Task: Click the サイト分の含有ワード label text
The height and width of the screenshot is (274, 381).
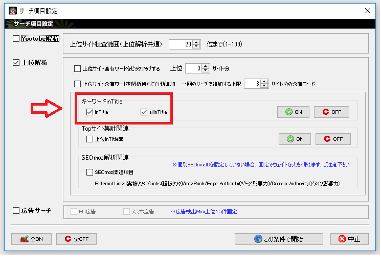Action: 293,84
